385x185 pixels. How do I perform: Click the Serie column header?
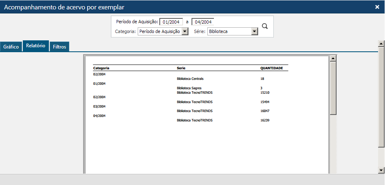click(181, 68)
